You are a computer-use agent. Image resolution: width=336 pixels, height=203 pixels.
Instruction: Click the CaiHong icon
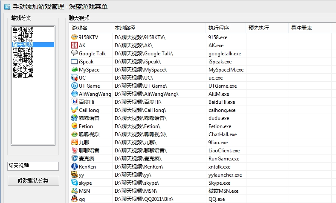coord(74,110)
